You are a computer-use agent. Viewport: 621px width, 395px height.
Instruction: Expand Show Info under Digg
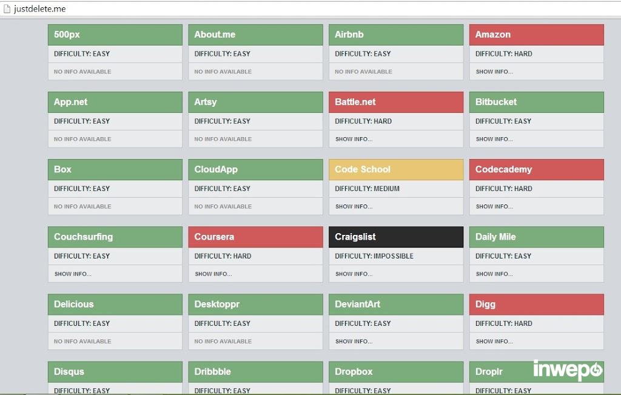(x=494, y=341)
